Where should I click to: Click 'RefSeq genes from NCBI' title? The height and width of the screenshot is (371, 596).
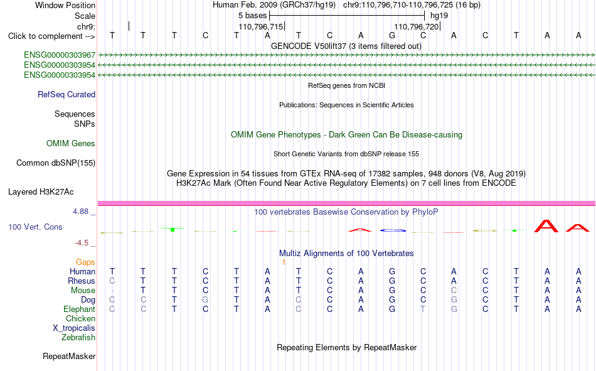coord(346,85)
